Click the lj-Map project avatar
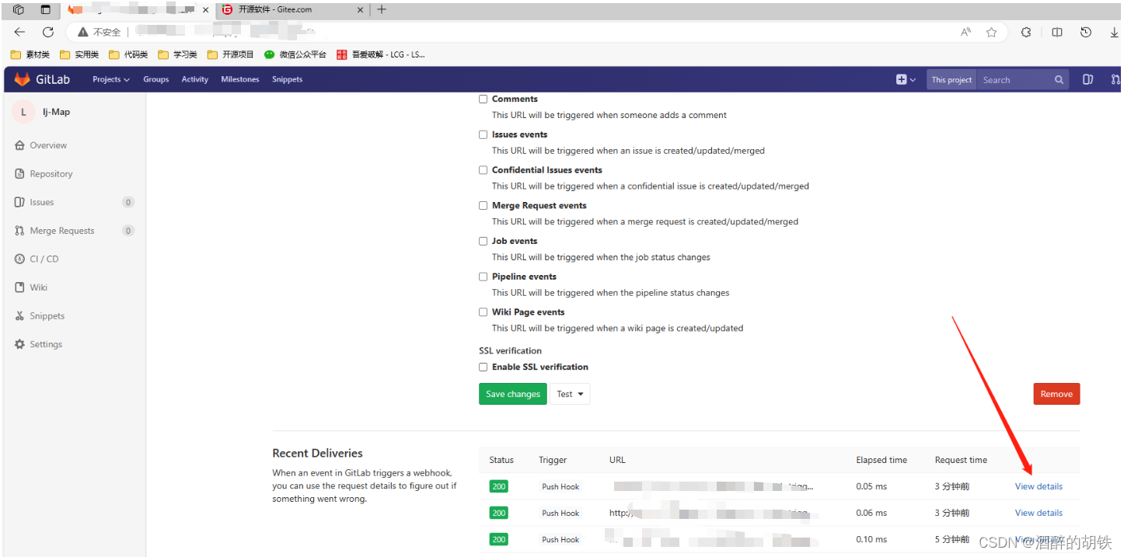 click(x=23, y=112)
